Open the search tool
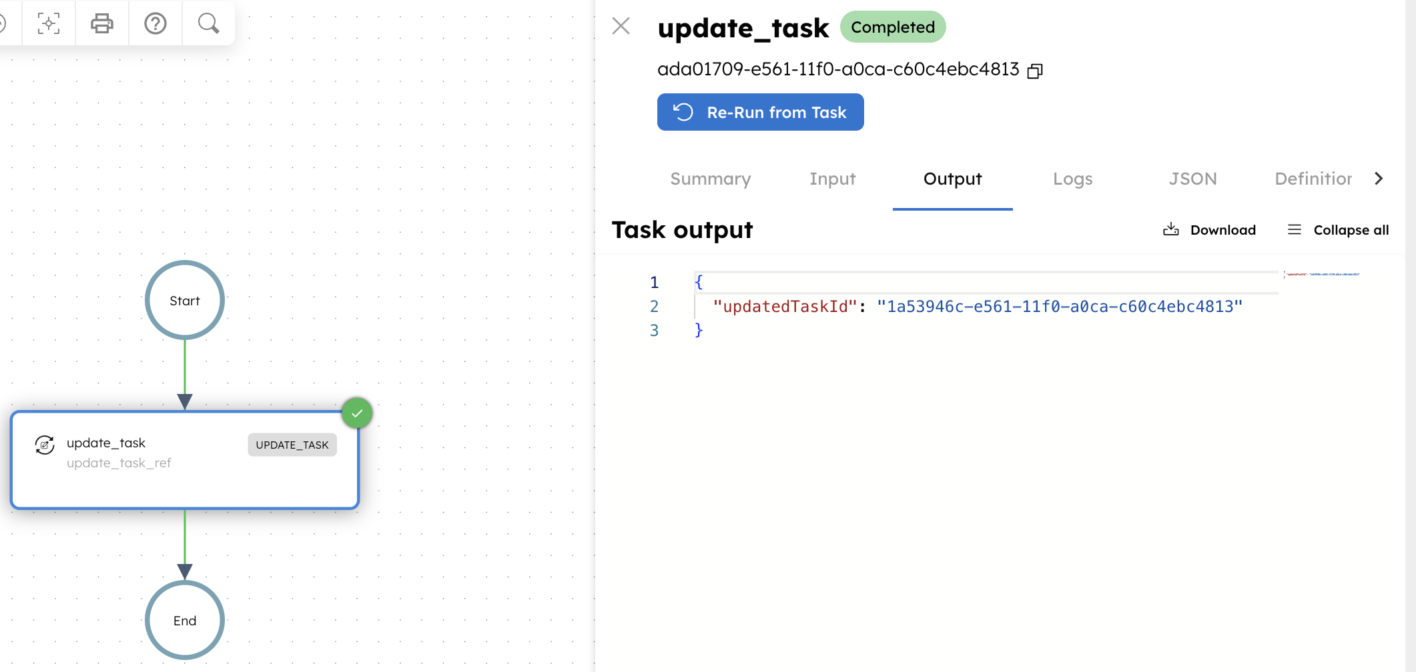Viewport: 1416px width, 672px height. [208, 23]
